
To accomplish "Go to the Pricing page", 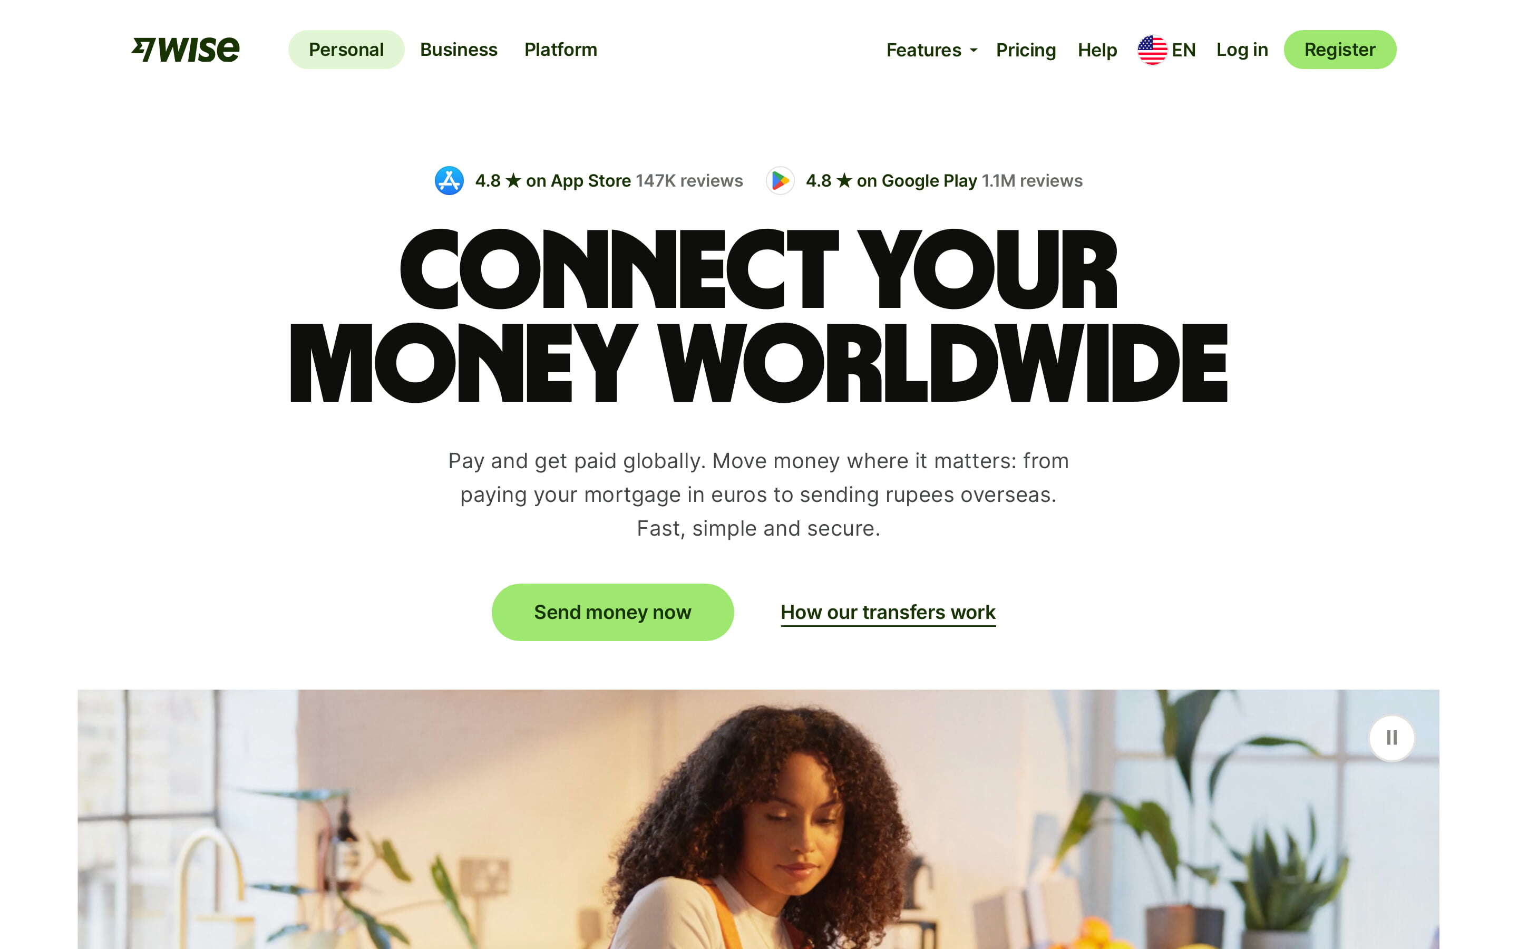I will point(1026,50).
